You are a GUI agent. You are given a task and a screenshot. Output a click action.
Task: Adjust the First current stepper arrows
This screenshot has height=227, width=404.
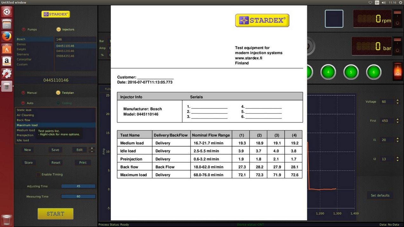(397, 121)
